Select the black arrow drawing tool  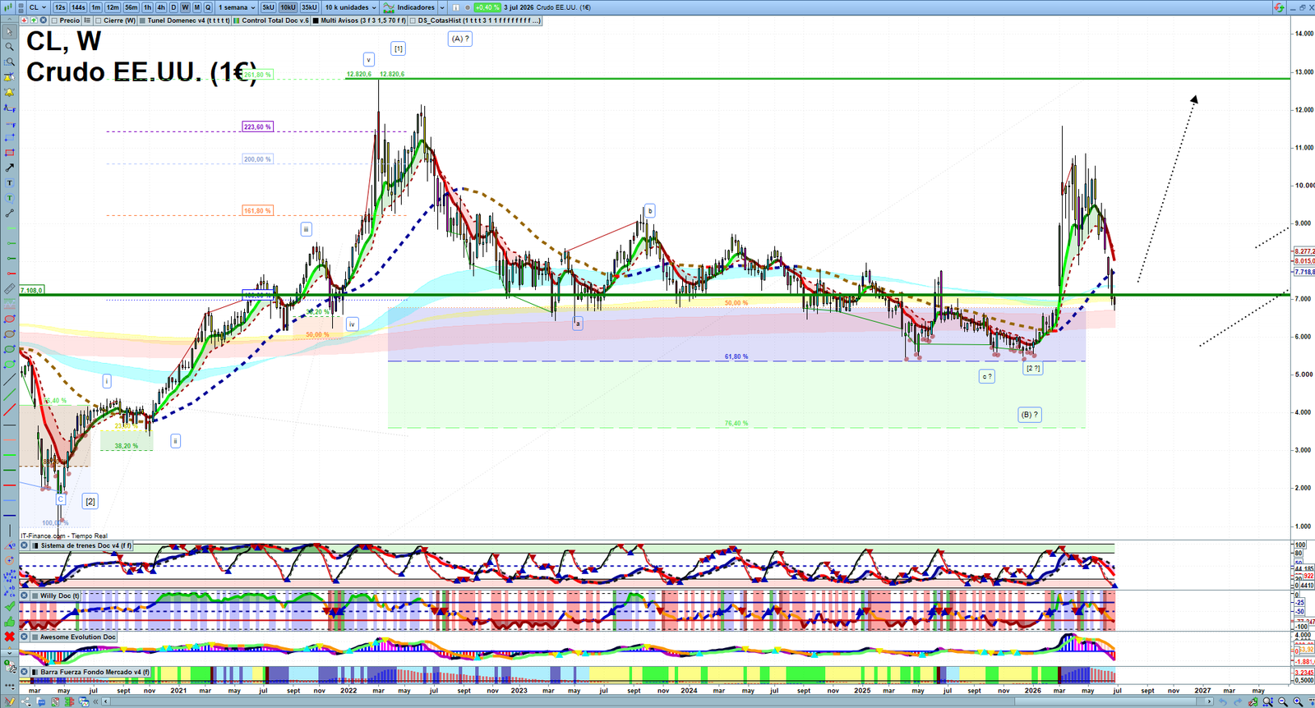[10, 168]
